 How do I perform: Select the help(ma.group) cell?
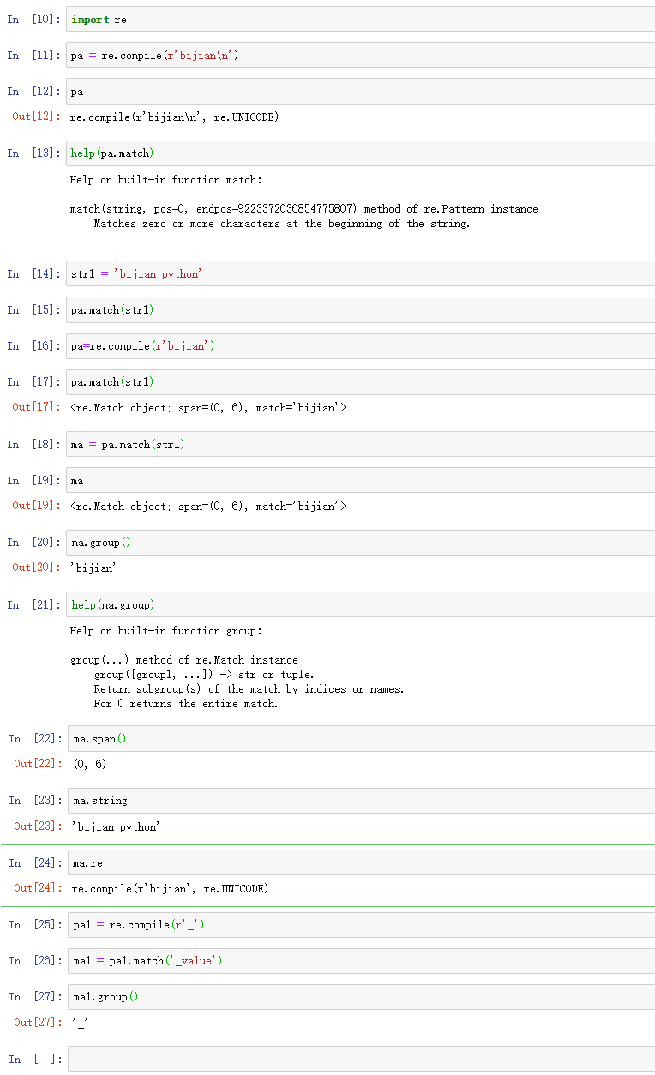[x=360, y=604]
